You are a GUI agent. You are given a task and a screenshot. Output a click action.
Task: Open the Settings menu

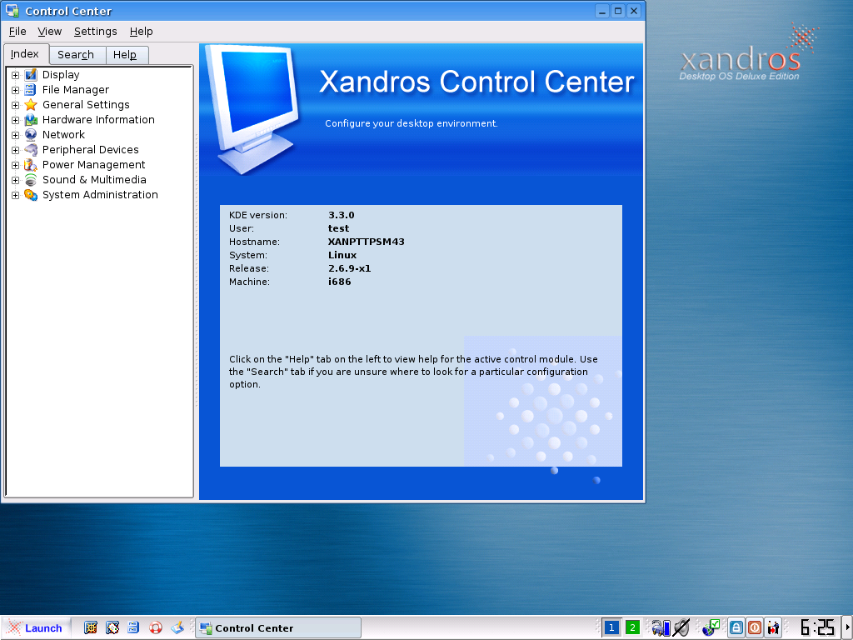point(95,32)
